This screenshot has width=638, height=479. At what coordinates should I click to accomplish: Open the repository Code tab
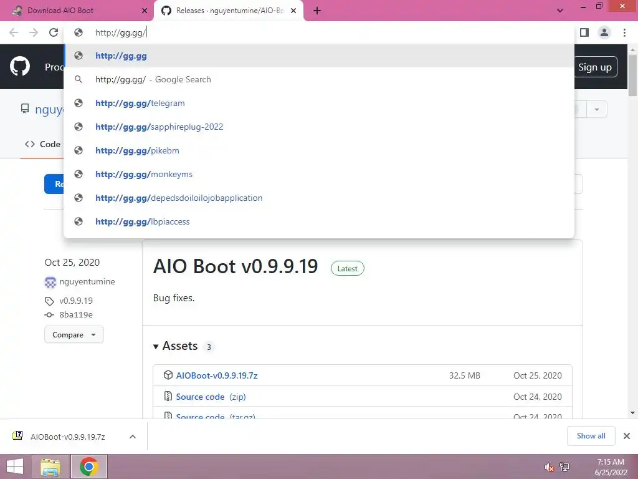(42, 144)
